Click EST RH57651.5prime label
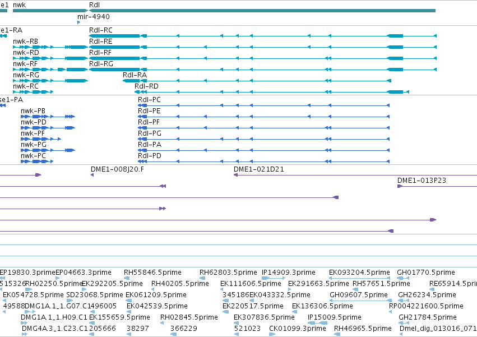Image resolution: width=477 pixels, height=337 pixels. click(x=381, y=284)
